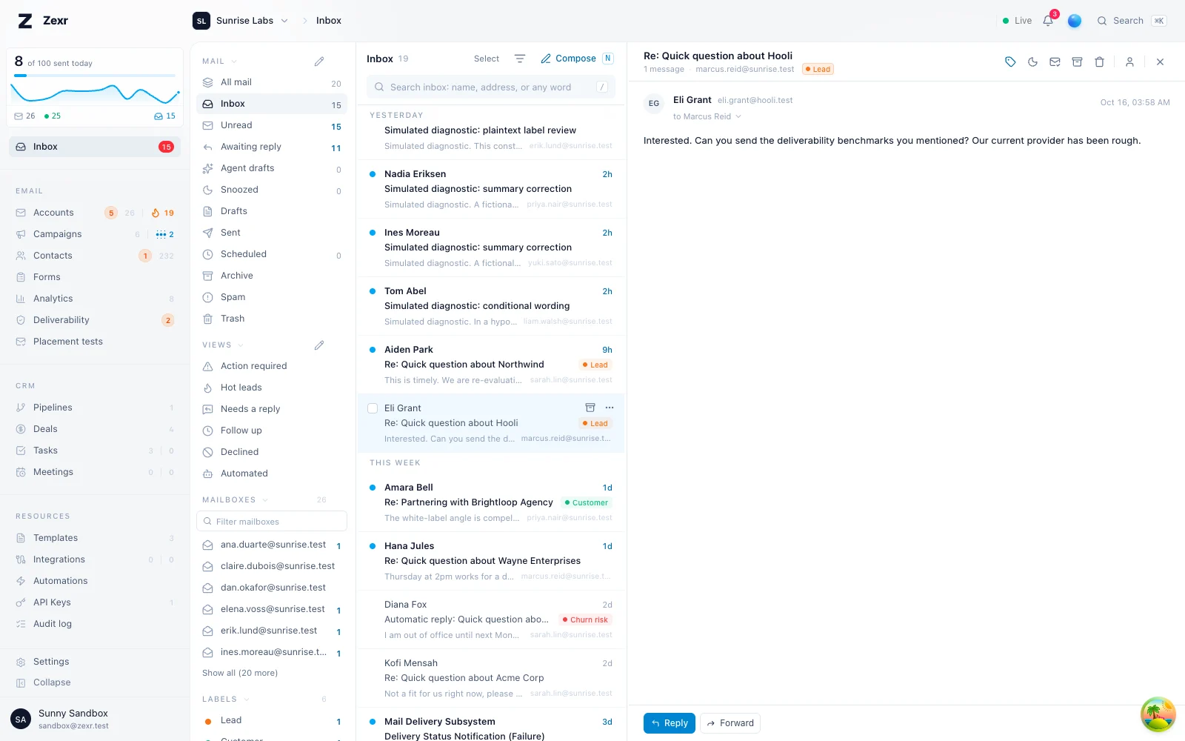Viewport: 1185px width, 741px height.
Task: Toggle the Live status indicator
Action: pyautogui.click(x=1017, y=21)
